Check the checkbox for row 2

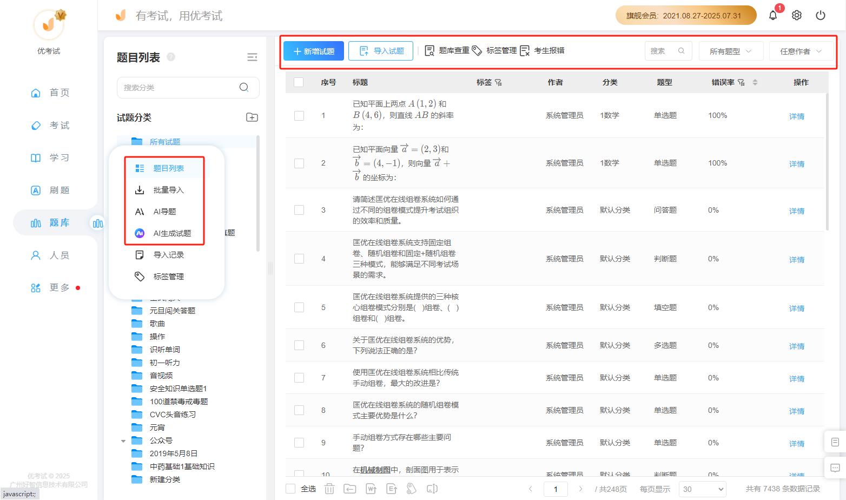[x=299, y=163]
